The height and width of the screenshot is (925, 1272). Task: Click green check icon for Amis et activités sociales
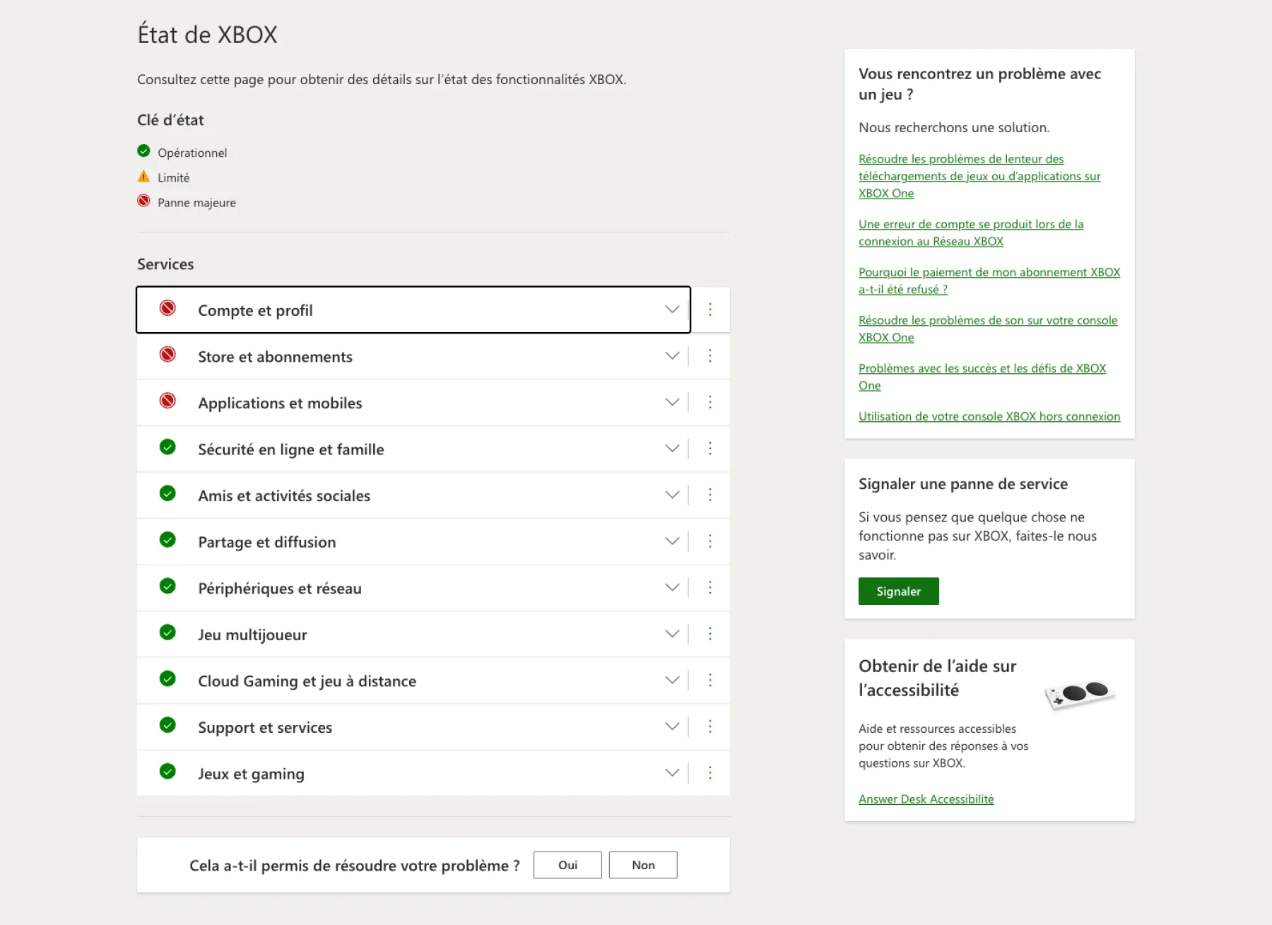(x=167, y=493)
